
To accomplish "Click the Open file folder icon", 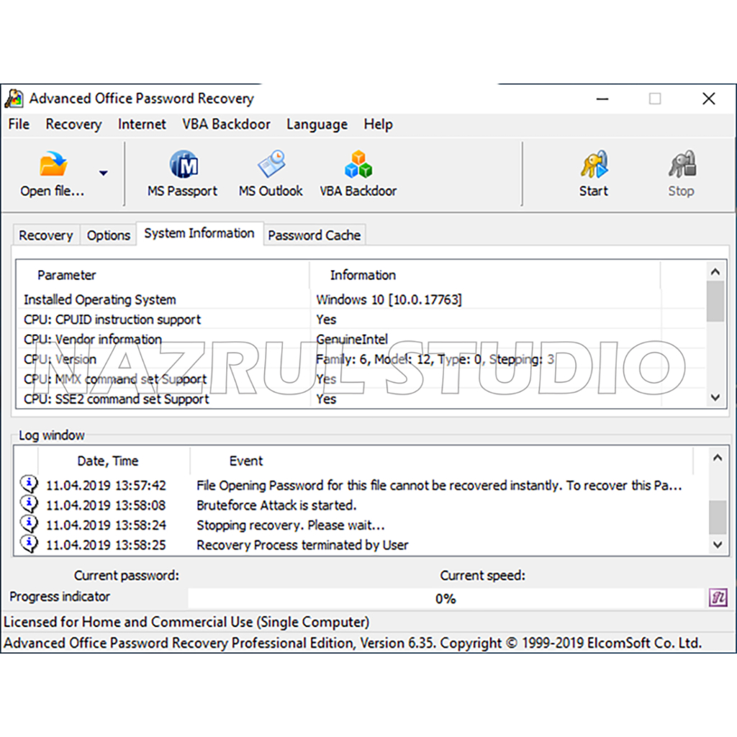I will pyautogui.click(x=53, y=166).
